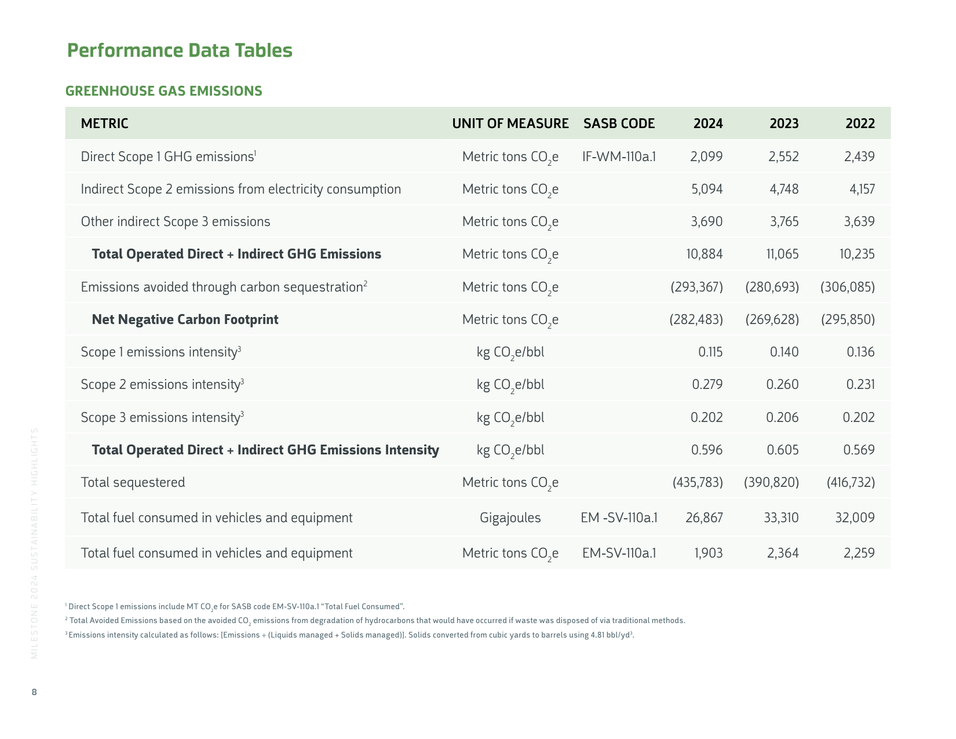This screenshot has height=739, width=956.
Task: Select the 'Total sequestered' row label
Action: tap(133, 482)
